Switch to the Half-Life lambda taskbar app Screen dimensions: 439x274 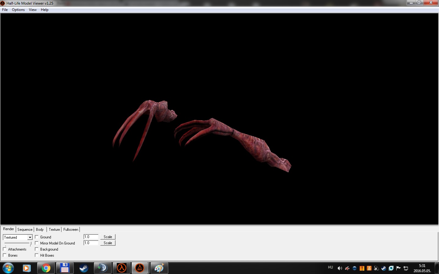tap(121, 268)
